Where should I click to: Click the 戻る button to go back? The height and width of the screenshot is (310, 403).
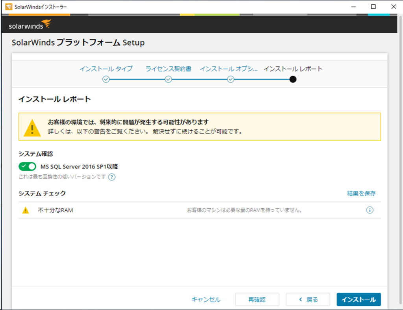click(x=308, y=299)
